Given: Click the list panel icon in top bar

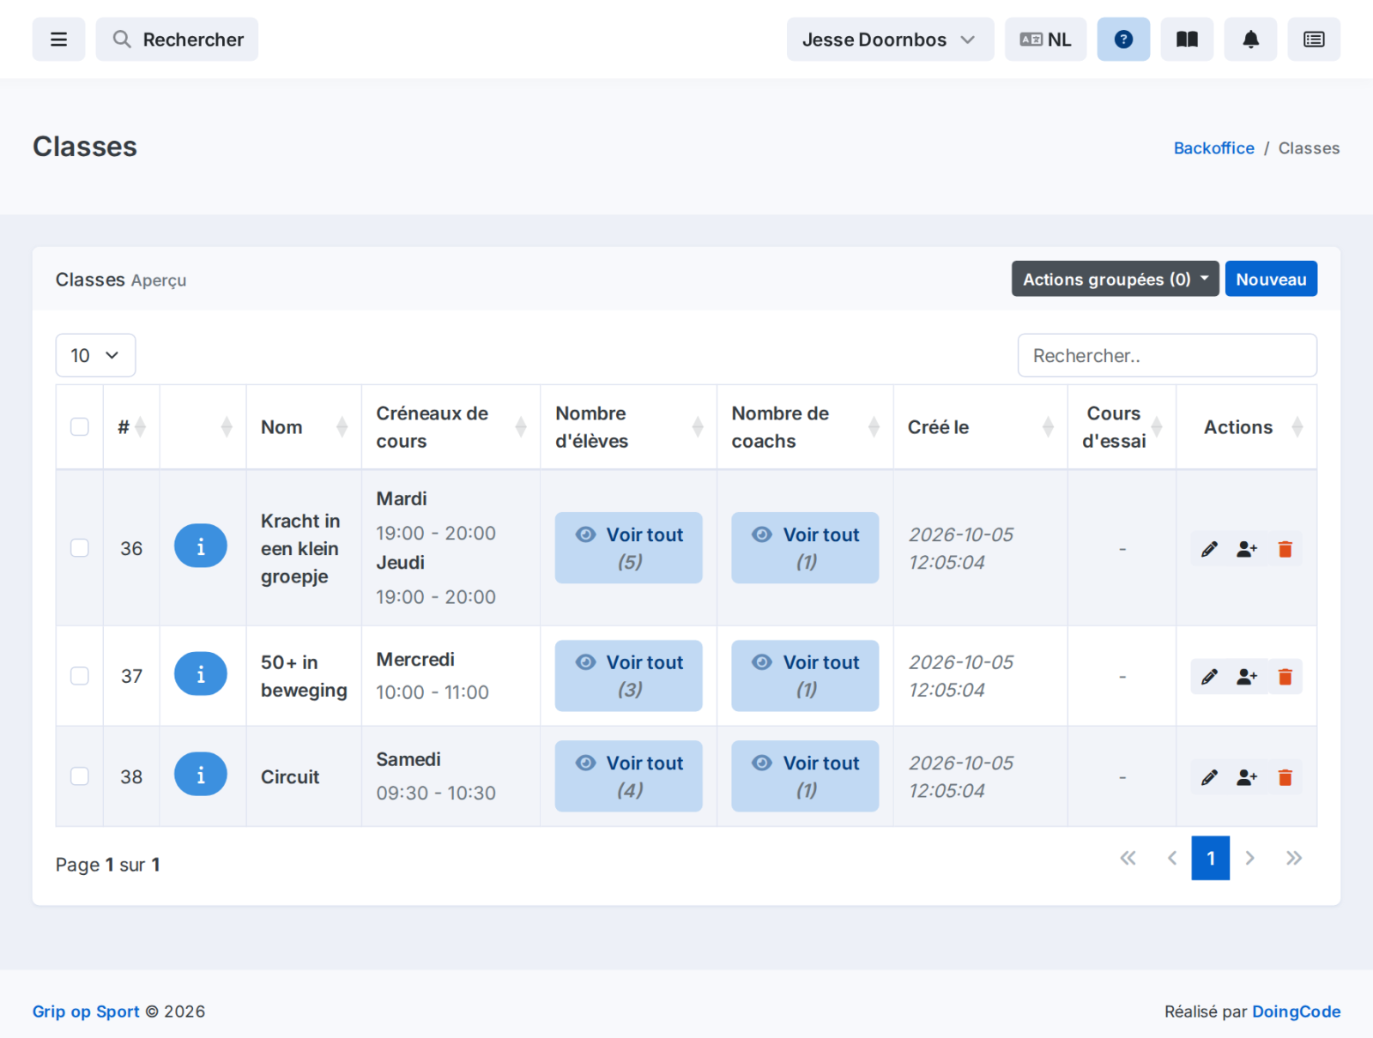Looking at the screenshot, I should (1314, 39).
